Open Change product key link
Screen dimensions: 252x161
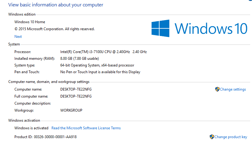click(231, 137)
